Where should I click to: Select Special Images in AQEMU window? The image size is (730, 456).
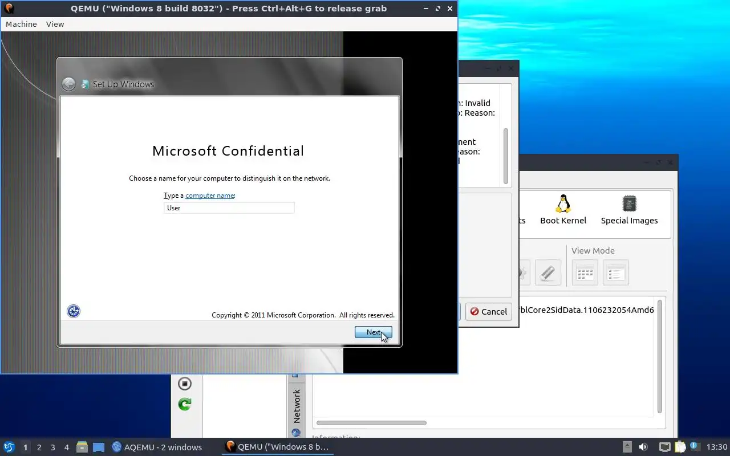[629, 210]
